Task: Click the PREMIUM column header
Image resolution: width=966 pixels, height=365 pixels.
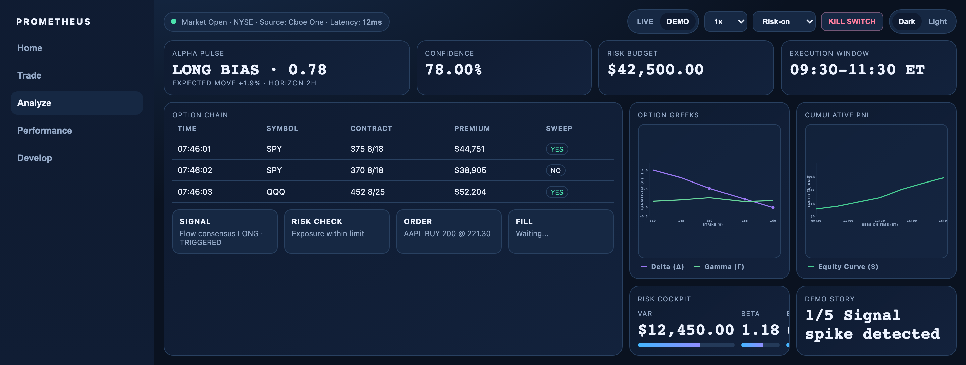Action: (472, 129)
